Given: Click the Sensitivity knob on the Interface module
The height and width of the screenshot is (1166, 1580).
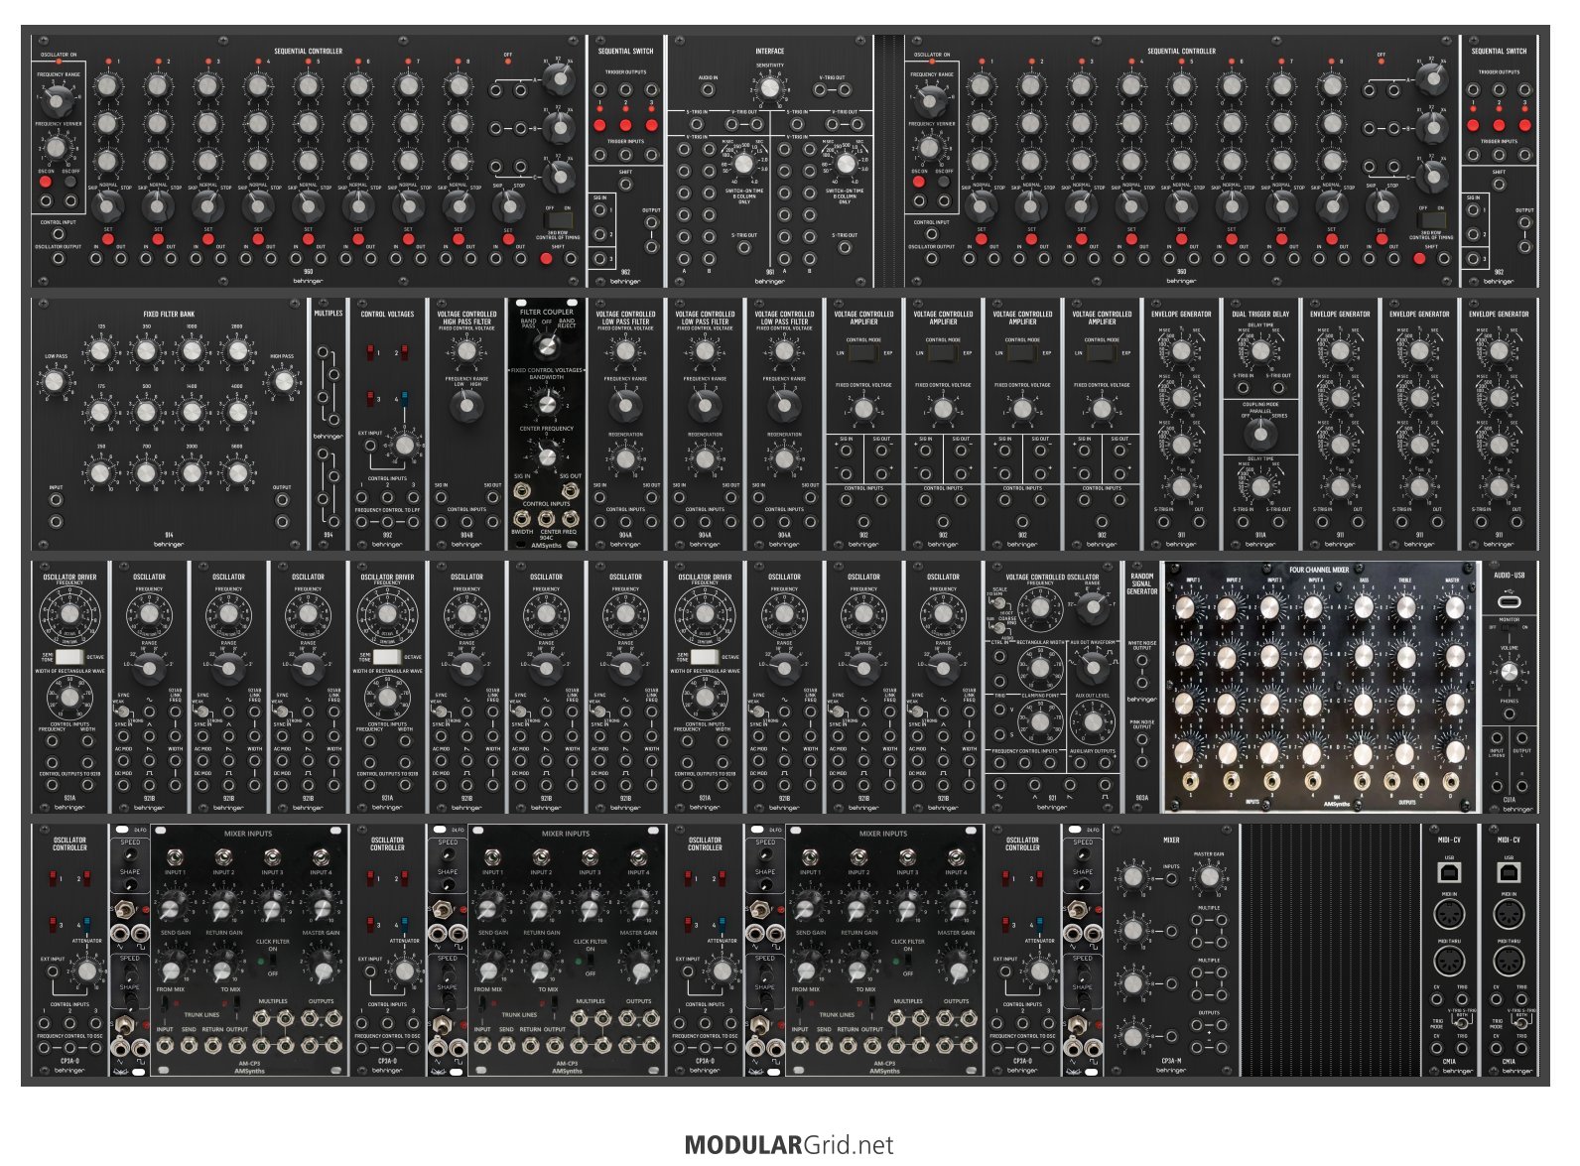Looking at the screenshot, I should point(768,89).
